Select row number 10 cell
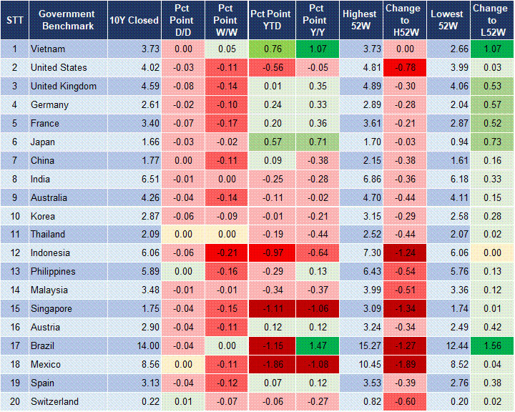This screenshot has height=412, width=515. point(14,216)
